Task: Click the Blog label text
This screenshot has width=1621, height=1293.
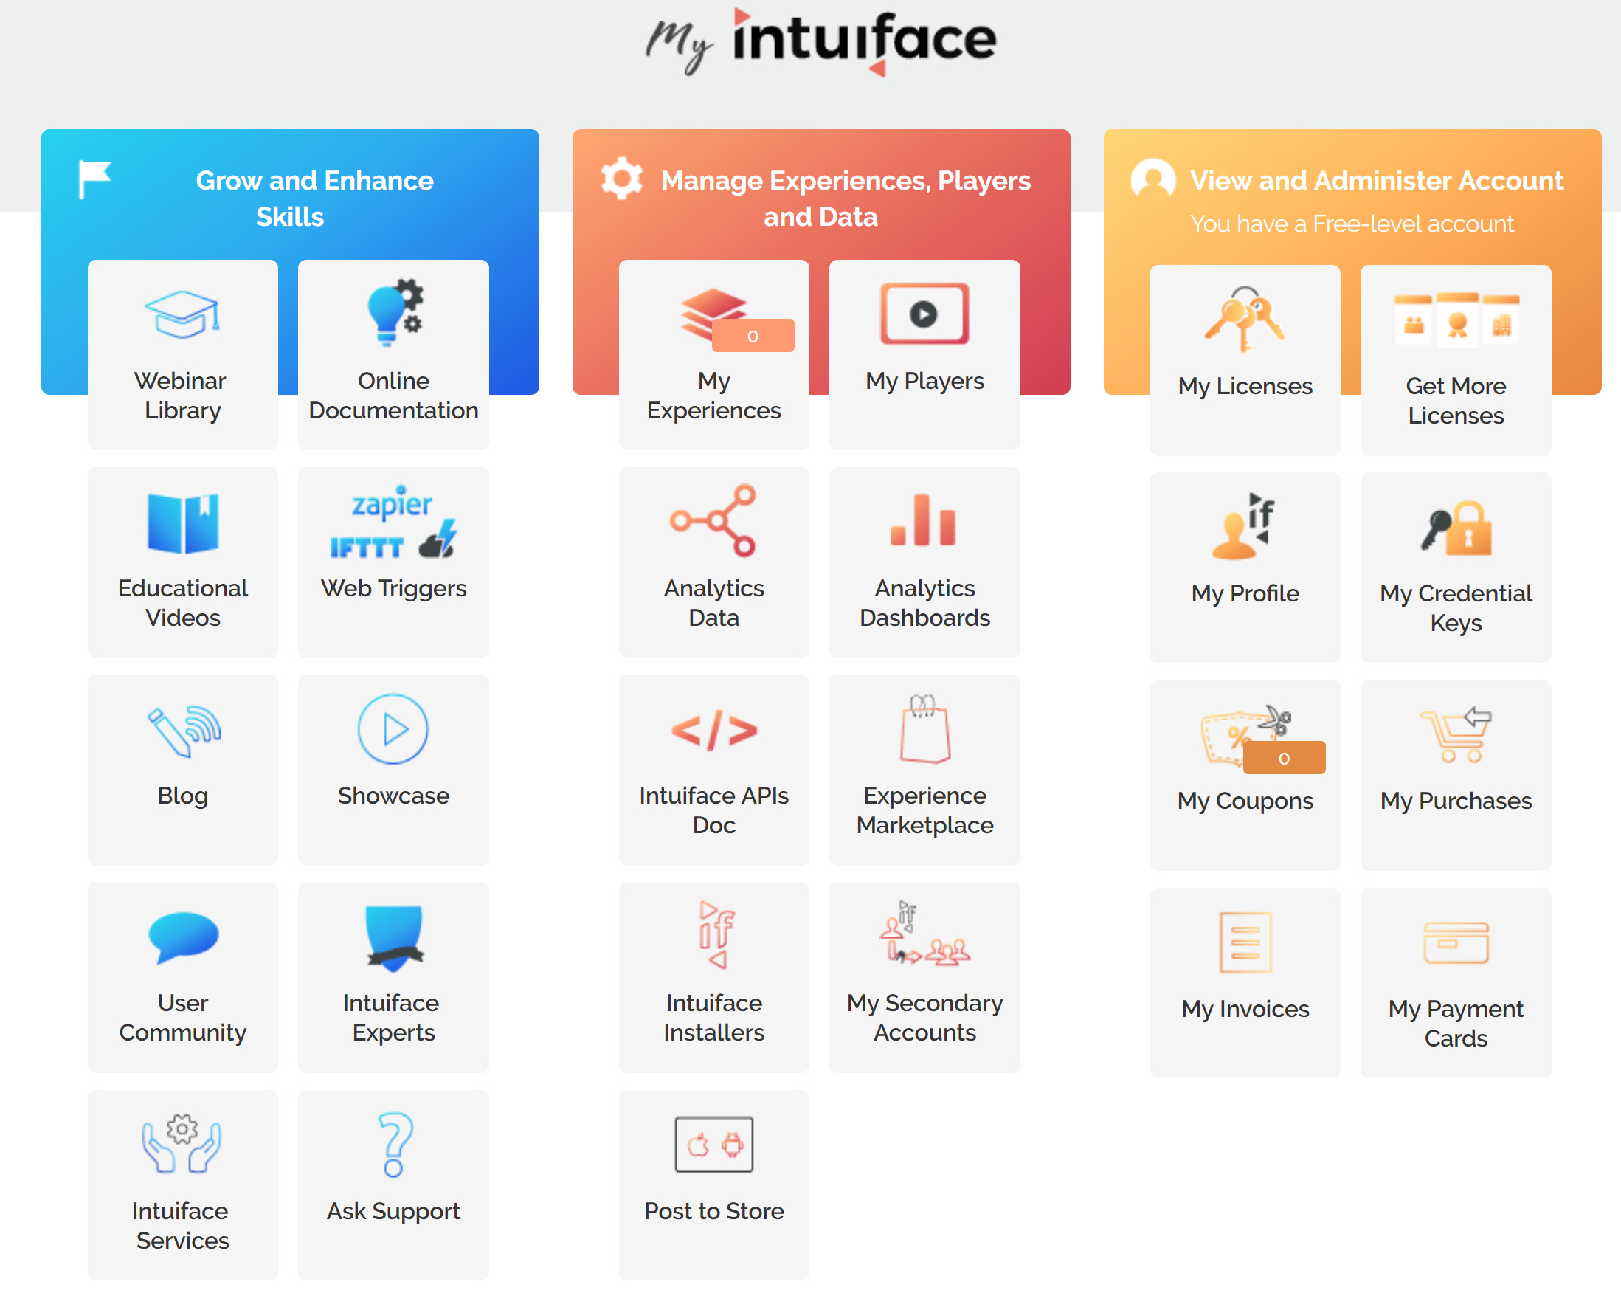Action: click(x=183, y=795)
